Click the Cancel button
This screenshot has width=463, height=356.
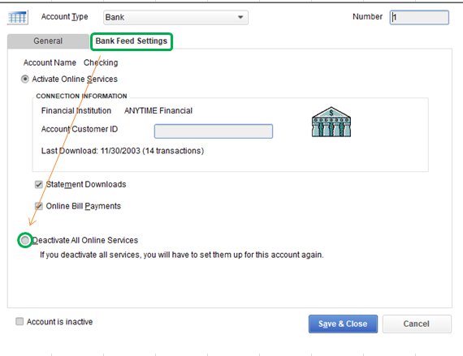click(x=417, y=324)
